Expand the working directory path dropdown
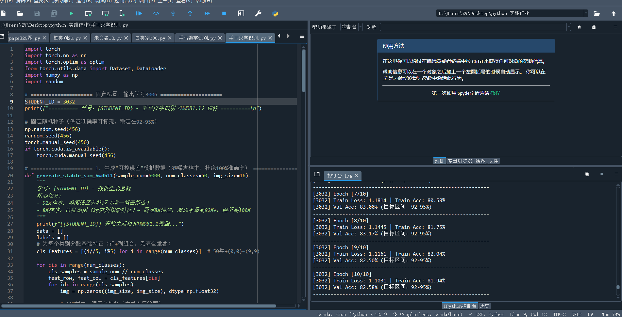The width and height of the screenshot is (622, 317). click(x=586, y=13)
